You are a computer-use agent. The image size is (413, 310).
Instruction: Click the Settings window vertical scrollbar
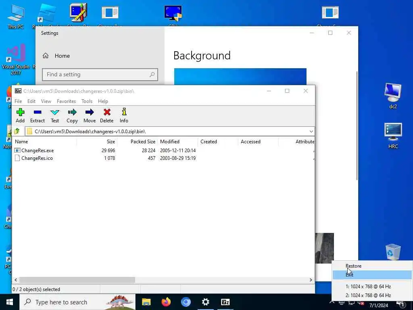357,126
